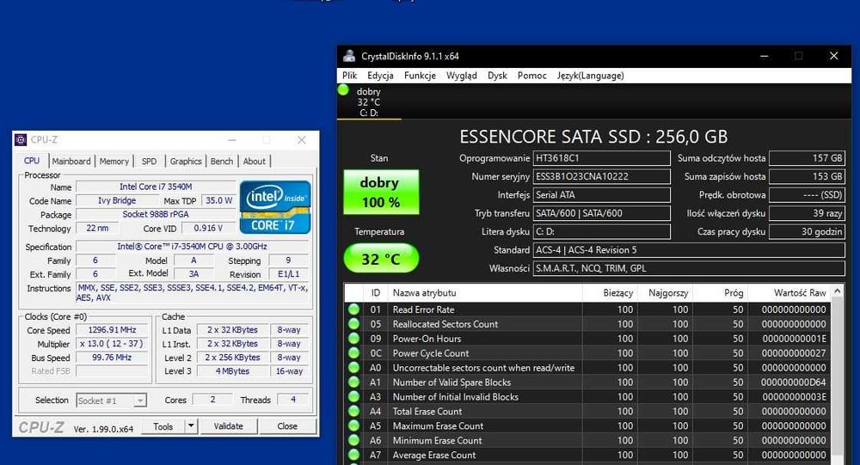This screenshot has height=465, width=860.
Task: Click the status dot for Total Erase Count
Action: pyautogui.click(x=353, y=411)
